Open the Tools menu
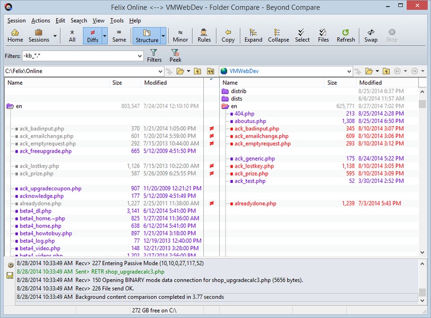 pyautogui.click(x=117, y=21)
